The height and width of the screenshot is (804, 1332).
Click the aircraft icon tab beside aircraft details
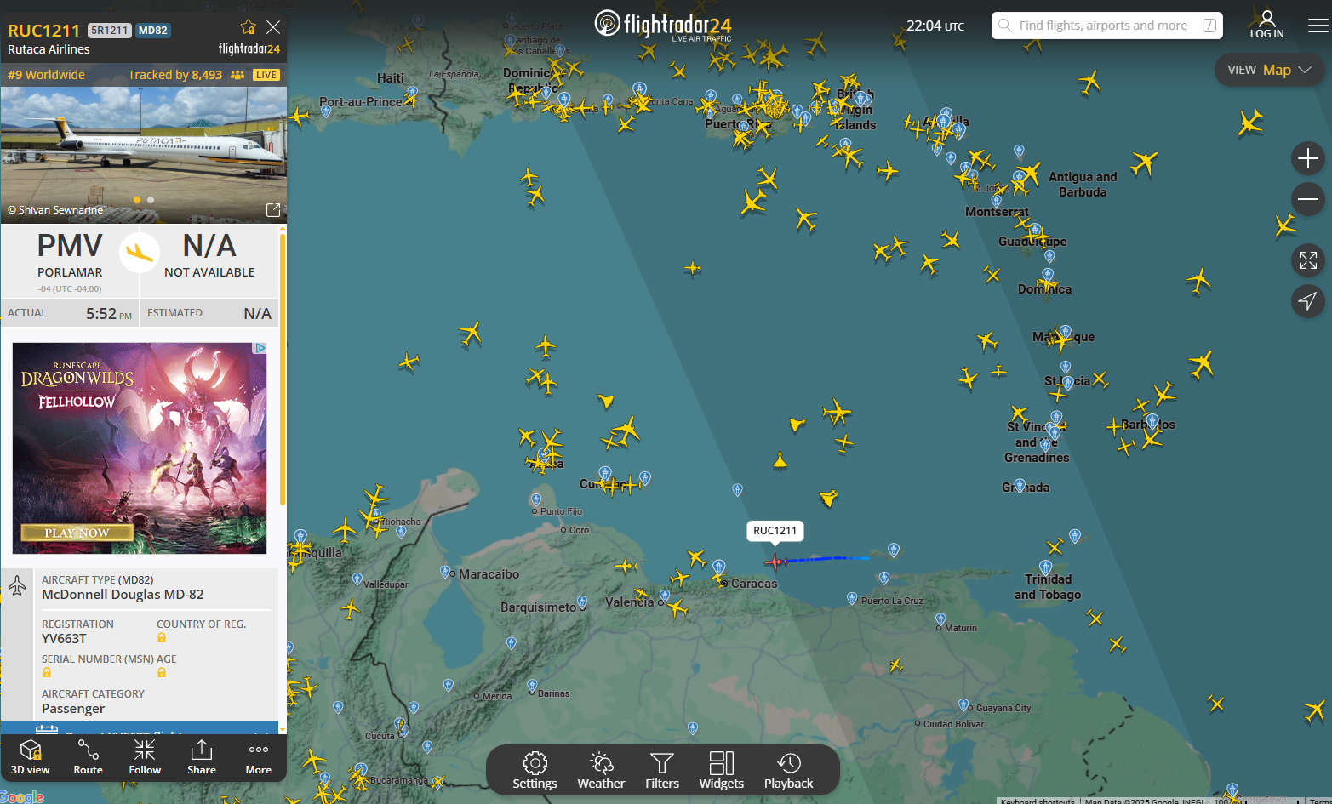coord(17,586)
